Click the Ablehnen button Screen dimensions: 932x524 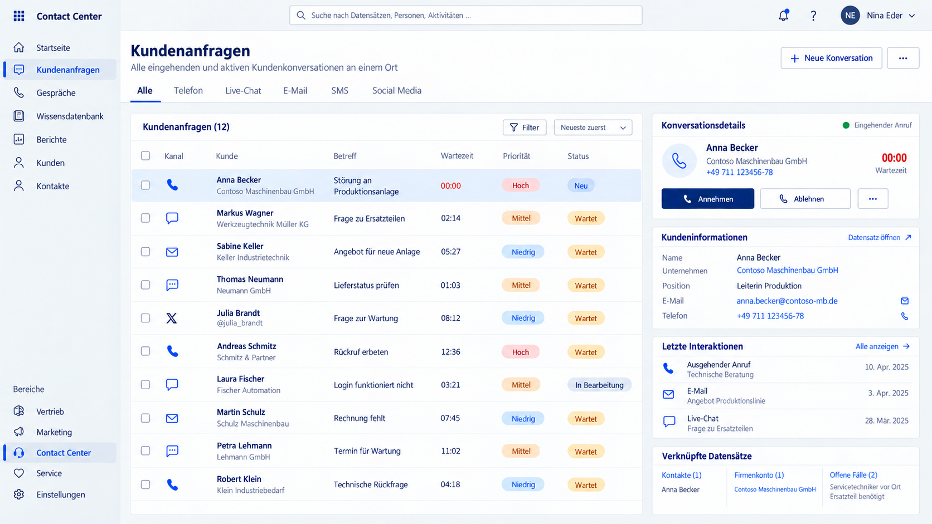click(x=805, y=199)
